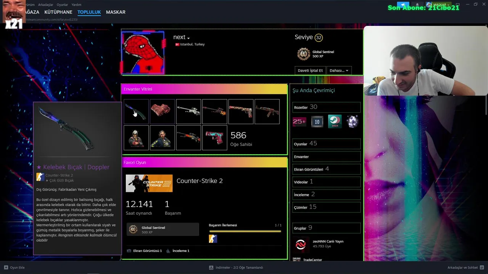Click 12.141 Saat oynandı stat
Screen dimensions: 488x274
click(139, 207)
